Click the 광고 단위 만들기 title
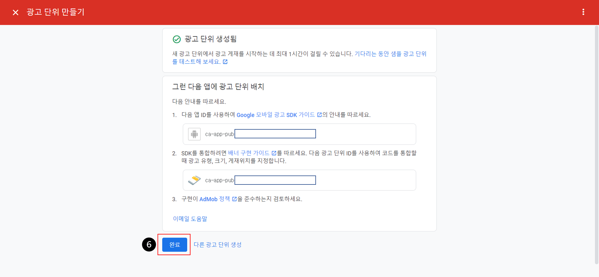The image size is (599, 277). click(56, 12)
